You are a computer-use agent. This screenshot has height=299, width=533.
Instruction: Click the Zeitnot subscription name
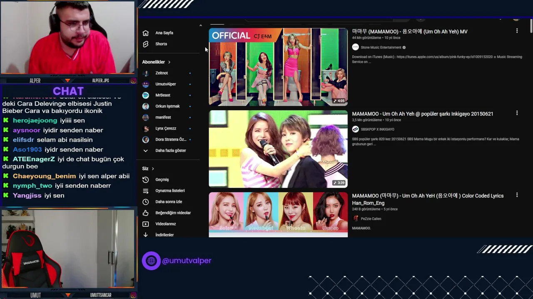162,73
